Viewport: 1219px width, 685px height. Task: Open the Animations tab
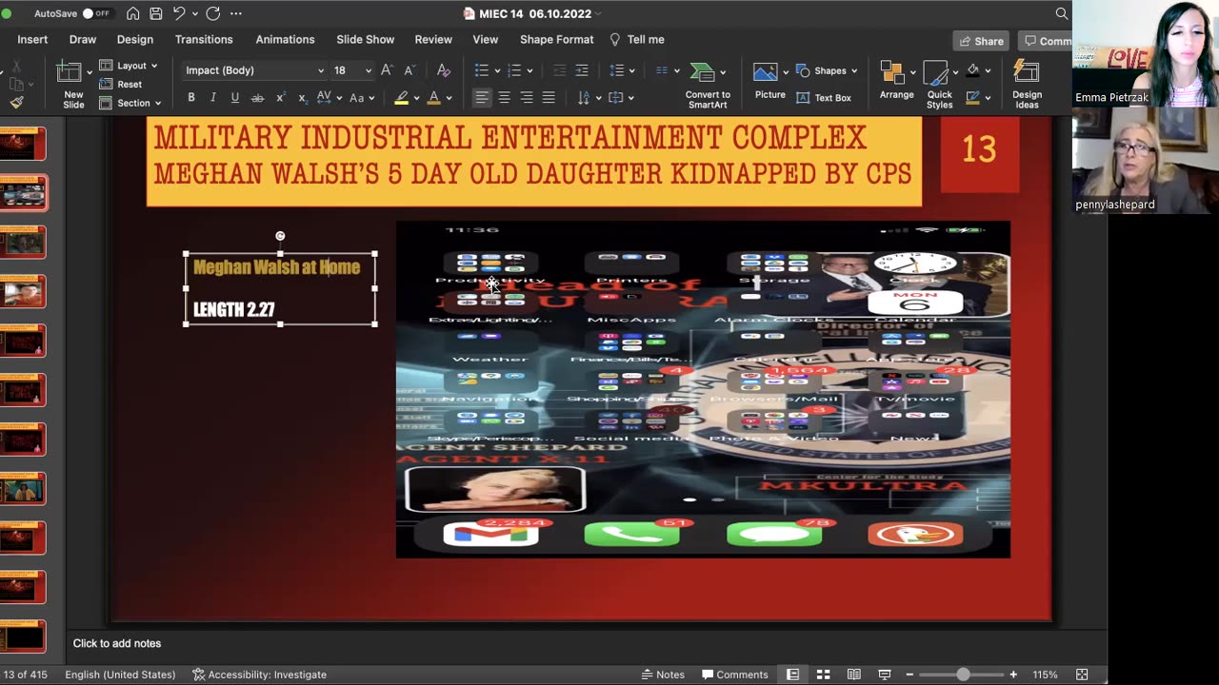coord(285,40)
